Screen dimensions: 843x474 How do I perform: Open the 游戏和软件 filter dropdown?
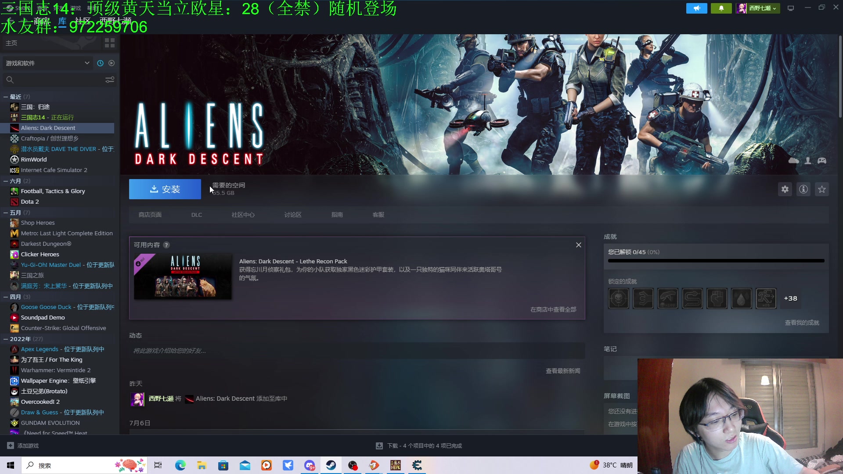point(47,63)
